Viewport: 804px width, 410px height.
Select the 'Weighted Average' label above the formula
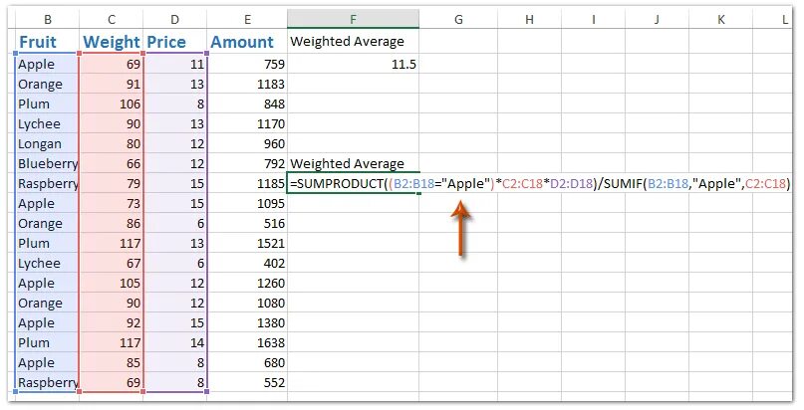click(x=353, y=164)
